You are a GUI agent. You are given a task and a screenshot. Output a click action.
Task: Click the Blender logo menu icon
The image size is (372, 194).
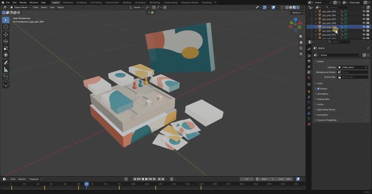[3, 2]
